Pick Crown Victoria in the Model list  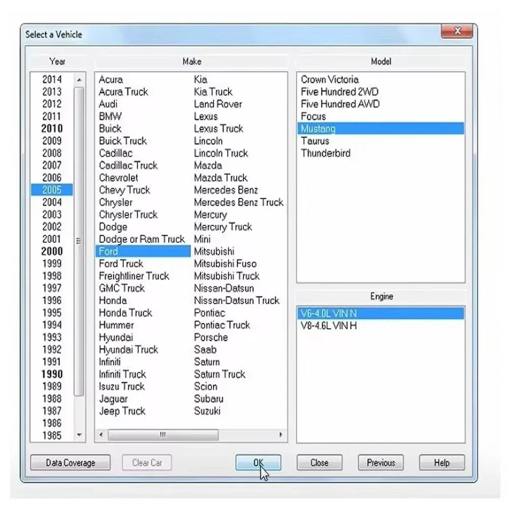[330, 80]
